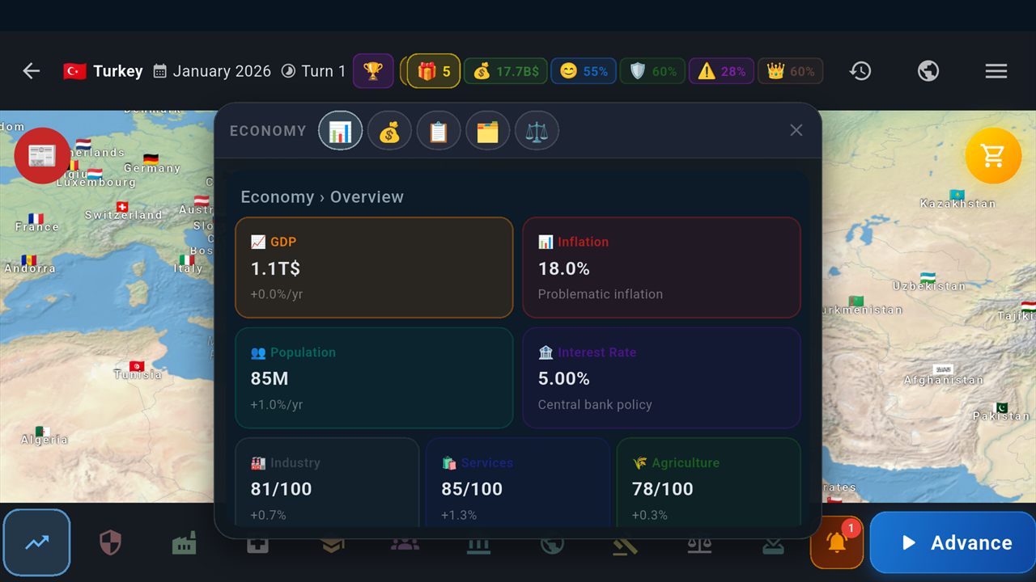Open the Population 85M card
Screen dimensions: 1036x582
374,377
